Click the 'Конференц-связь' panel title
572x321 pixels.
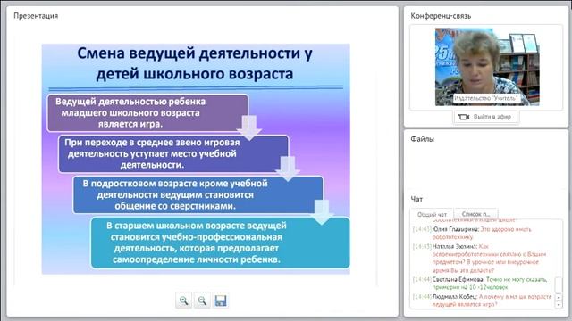[441, 16]
